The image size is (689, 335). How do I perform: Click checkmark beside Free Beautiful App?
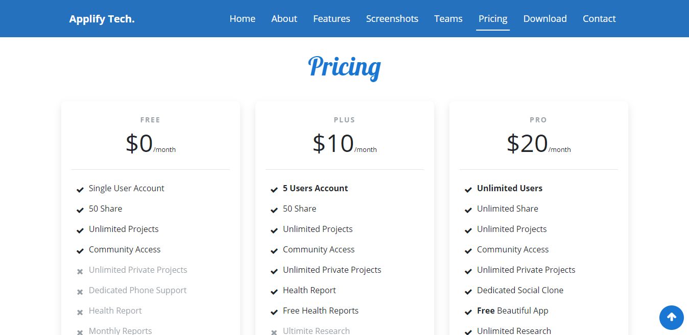pos(468,312)
